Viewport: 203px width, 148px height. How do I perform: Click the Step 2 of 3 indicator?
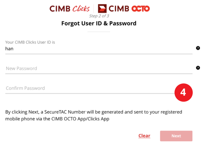pos(99,16)
